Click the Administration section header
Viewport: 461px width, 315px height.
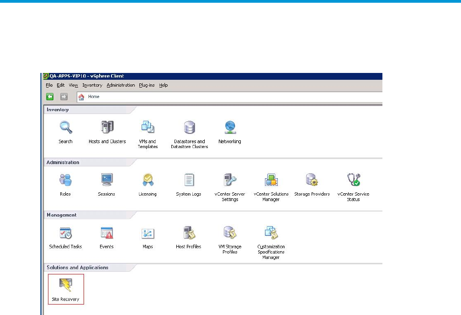point(63,162)
